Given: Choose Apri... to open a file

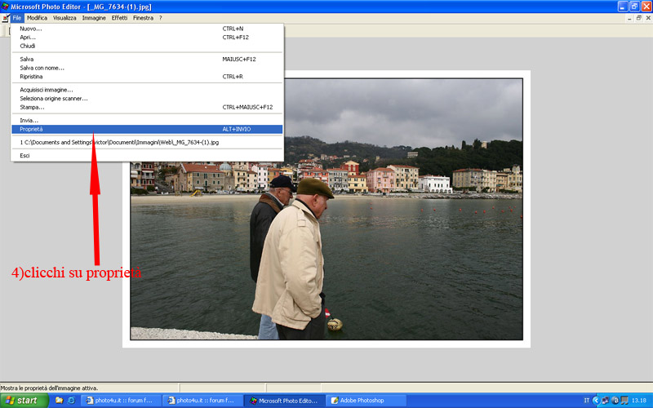Looking at the screenshot, I should [29, 38].
